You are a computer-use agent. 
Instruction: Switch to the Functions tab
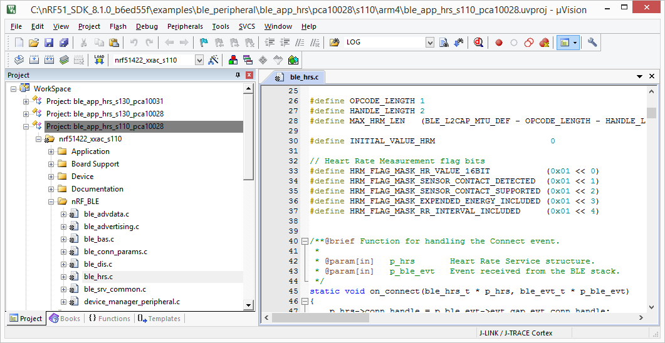[110, 319]
